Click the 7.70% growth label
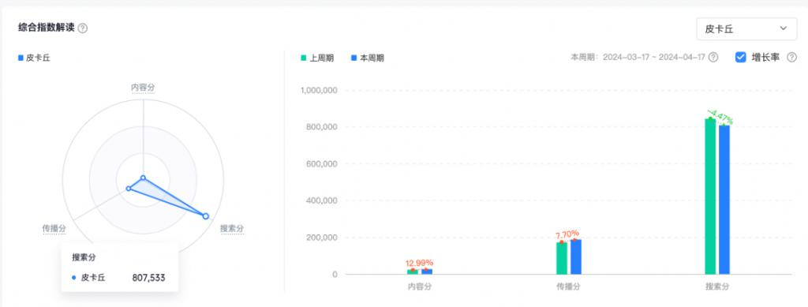 point(567,234)
